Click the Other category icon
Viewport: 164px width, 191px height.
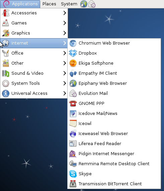[x=6, y=63]
